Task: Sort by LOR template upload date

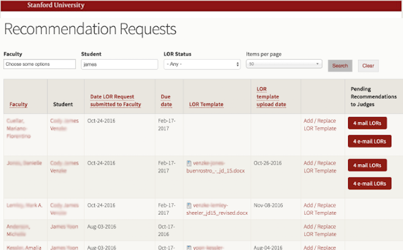Action: 271,96
